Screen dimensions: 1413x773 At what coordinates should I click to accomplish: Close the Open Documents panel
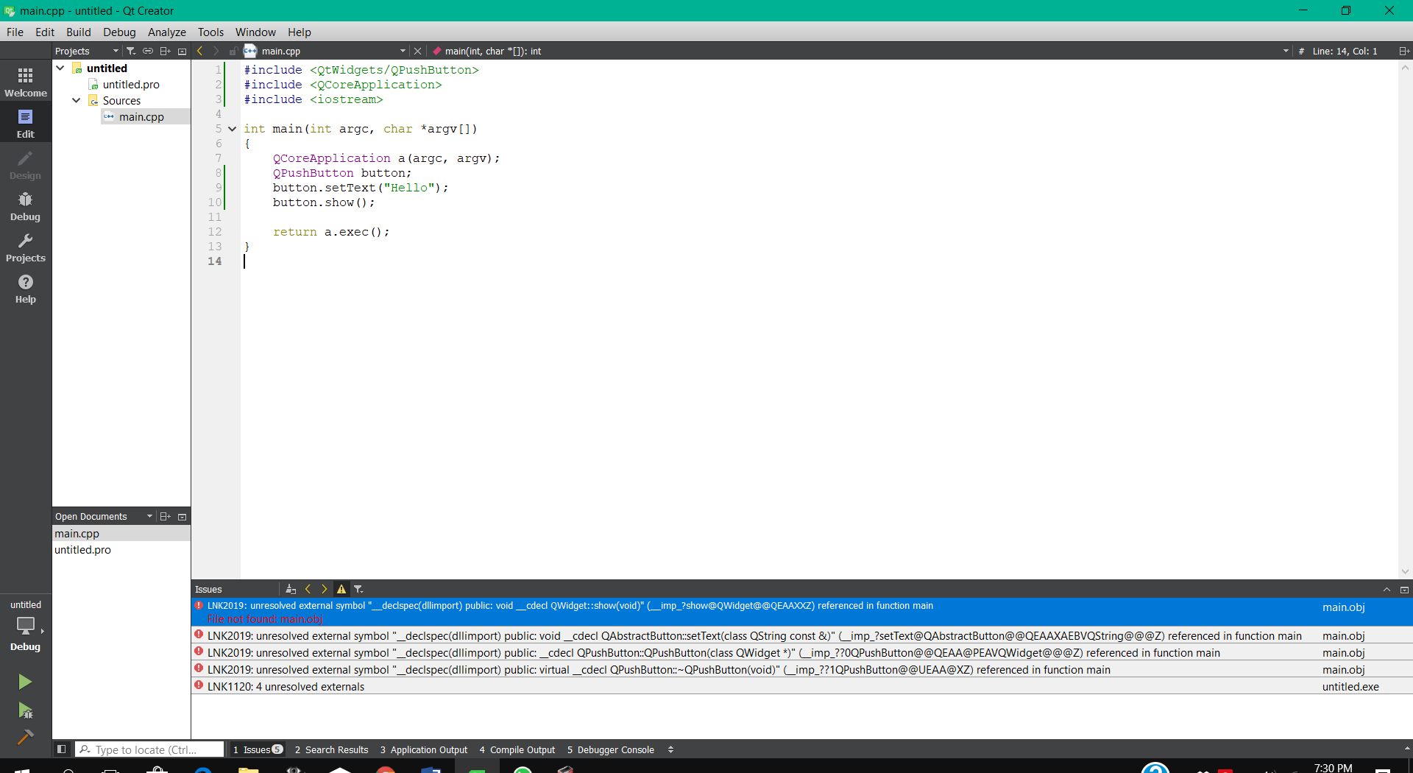182,516
